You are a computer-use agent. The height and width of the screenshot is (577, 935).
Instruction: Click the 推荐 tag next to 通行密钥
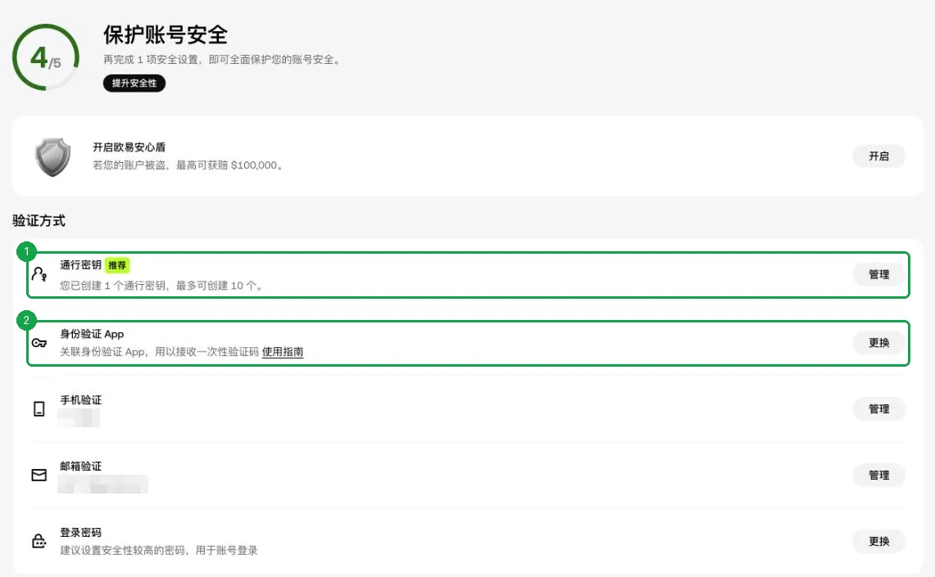(117, 265)
